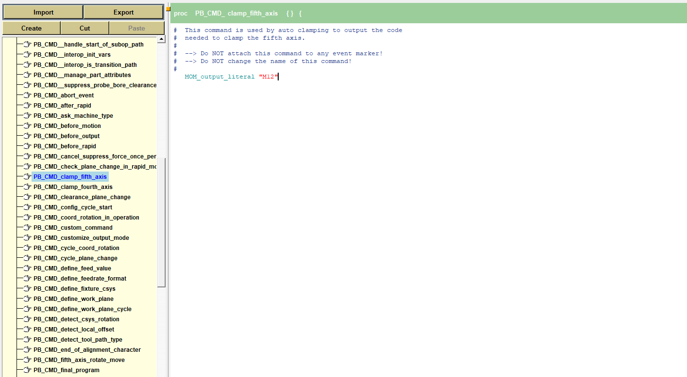Click the proc name PB_CMD_ clamp_fifth_axis header
Image resolution: width=687 pixels, height=377 pixels.
(236, 14)
